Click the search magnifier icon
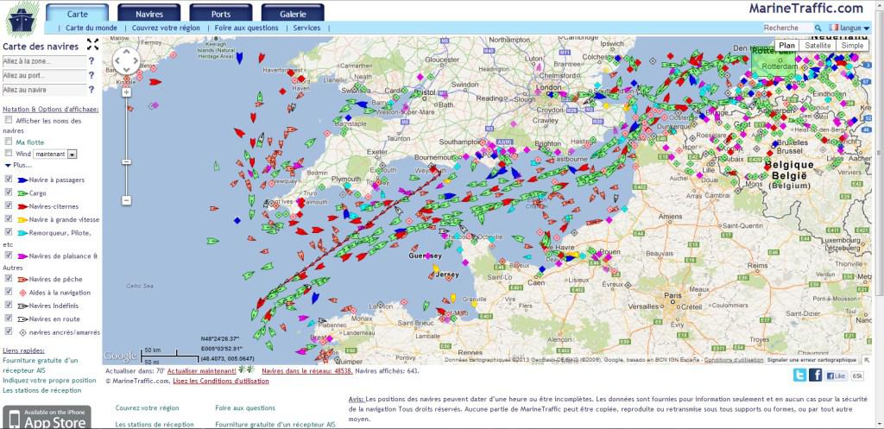Image resolution: width=884 pixels, height=429 pixels. (x=818, y=28)
